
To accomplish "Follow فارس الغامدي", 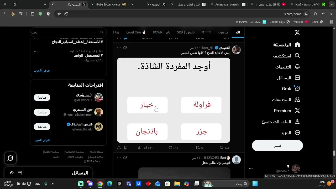I will pyautogui.click(x=42, y=127).
